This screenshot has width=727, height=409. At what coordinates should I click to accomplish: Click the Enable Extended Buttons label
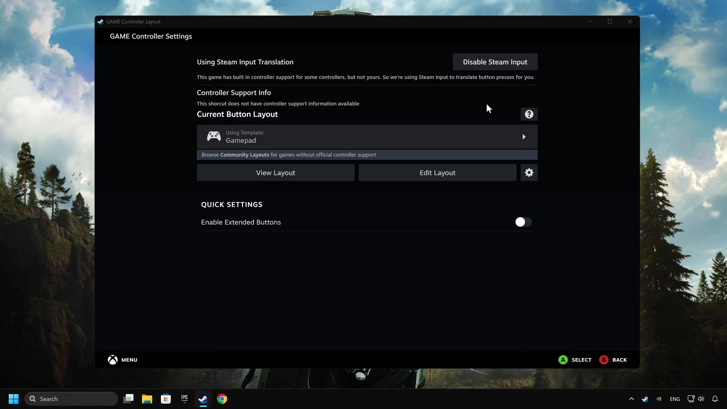(x=241, y=222)
